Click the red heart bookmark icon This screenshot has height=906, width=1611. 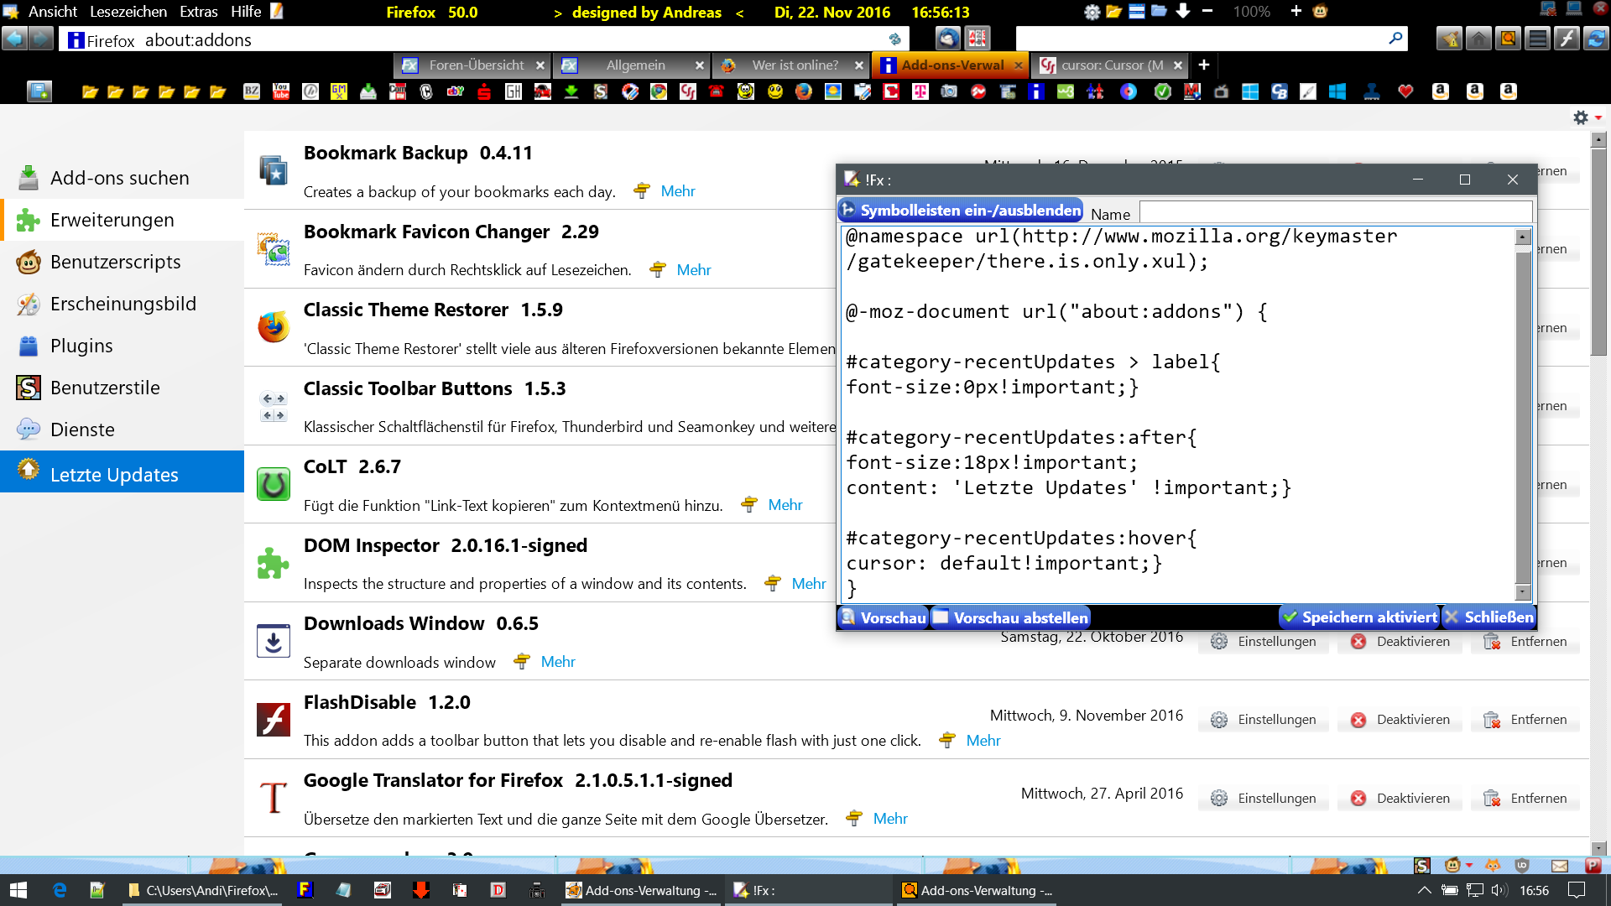coord(1405,91)
